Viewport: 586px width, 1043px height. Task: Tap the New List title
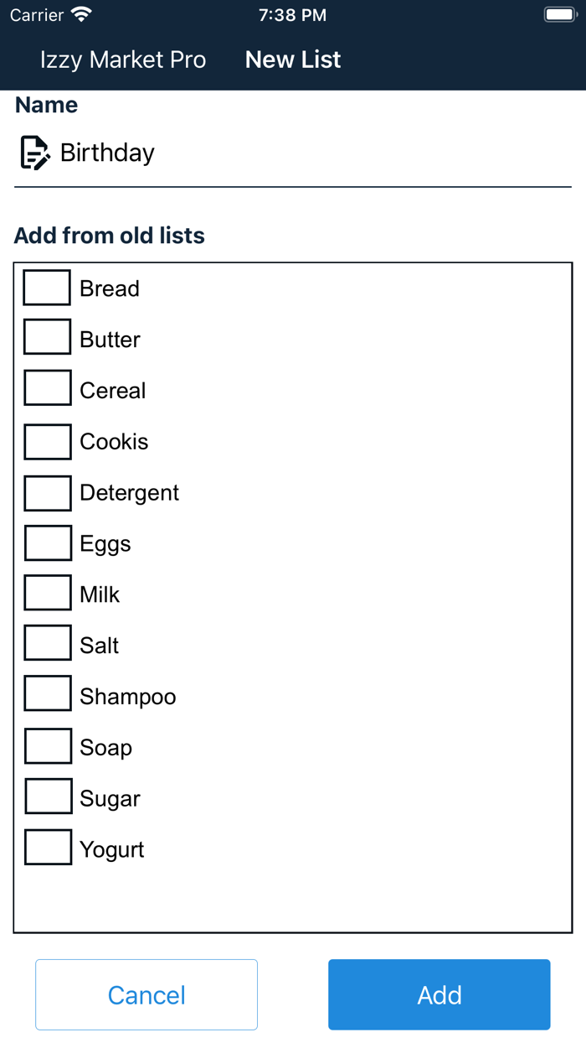click(293, 60)
